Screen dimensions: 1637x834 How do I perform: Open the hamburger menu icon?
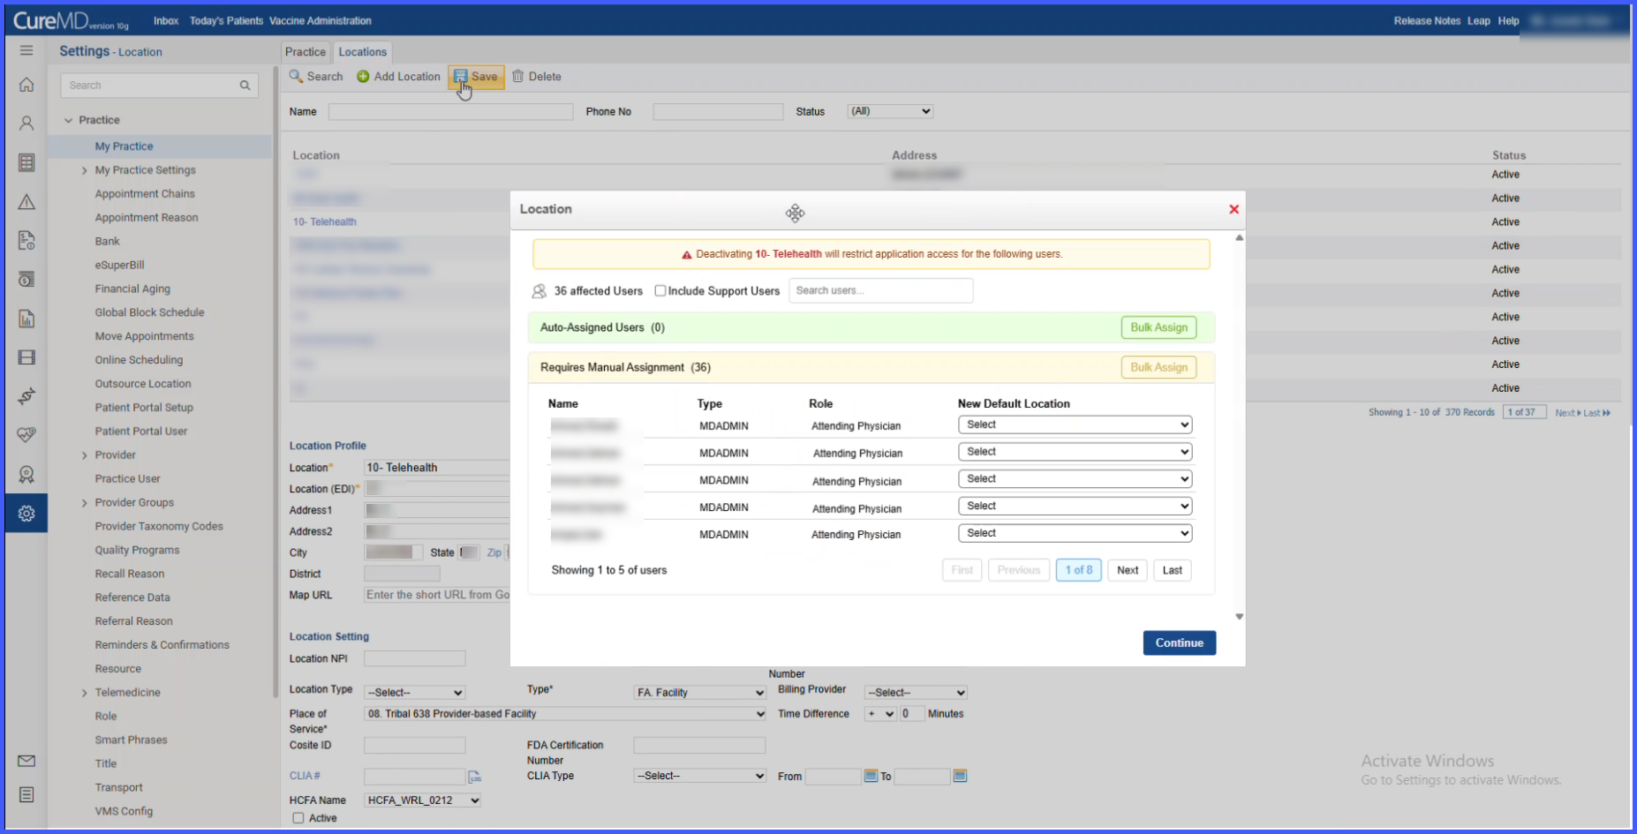[x=26, y=50]
